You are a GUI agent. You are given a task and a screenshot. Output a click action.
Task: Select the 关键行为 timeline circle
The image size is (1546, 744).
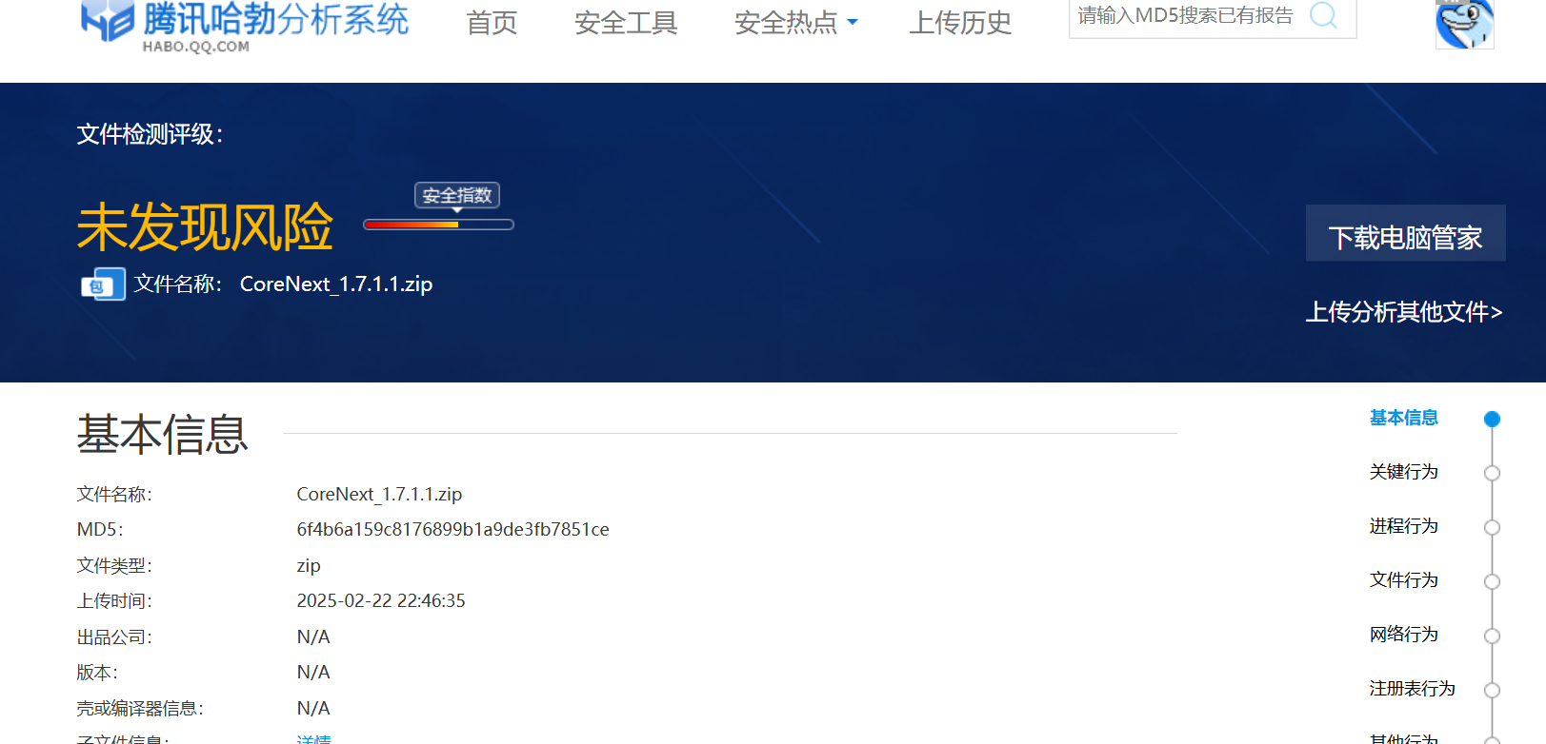(x=1492, y=473)
